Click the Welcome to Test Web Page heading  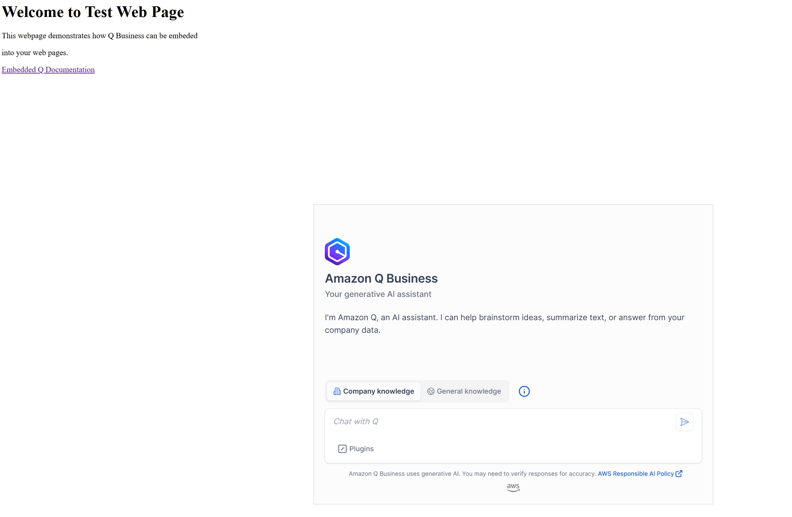(93, 12)
